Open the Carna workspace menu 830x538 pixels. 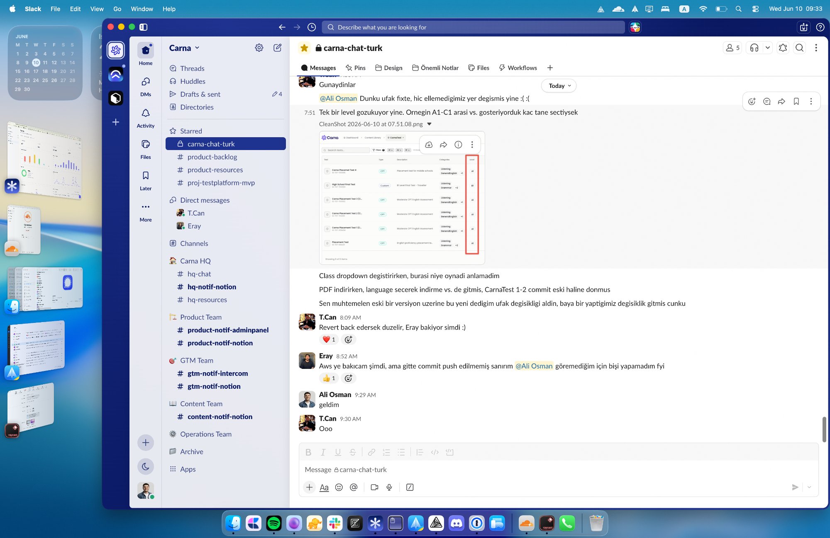point(184,48)
